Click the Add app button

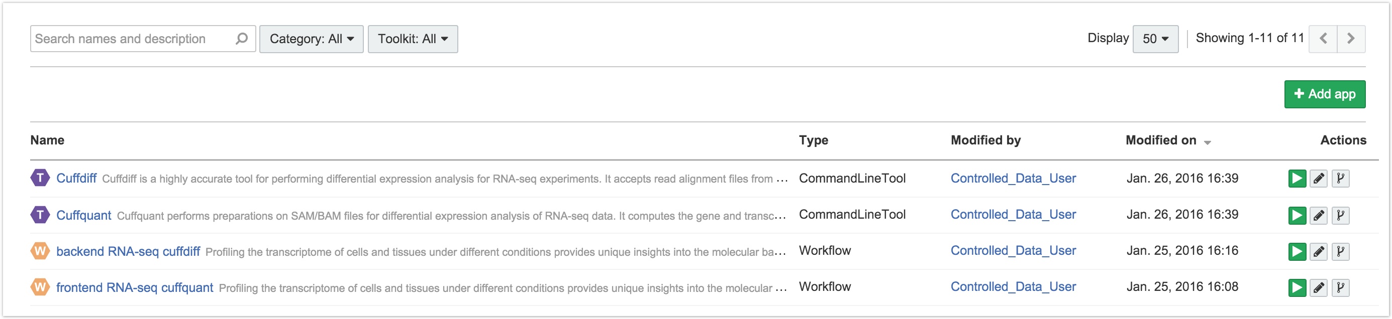pyautogui.click(x=1325, y=94)
